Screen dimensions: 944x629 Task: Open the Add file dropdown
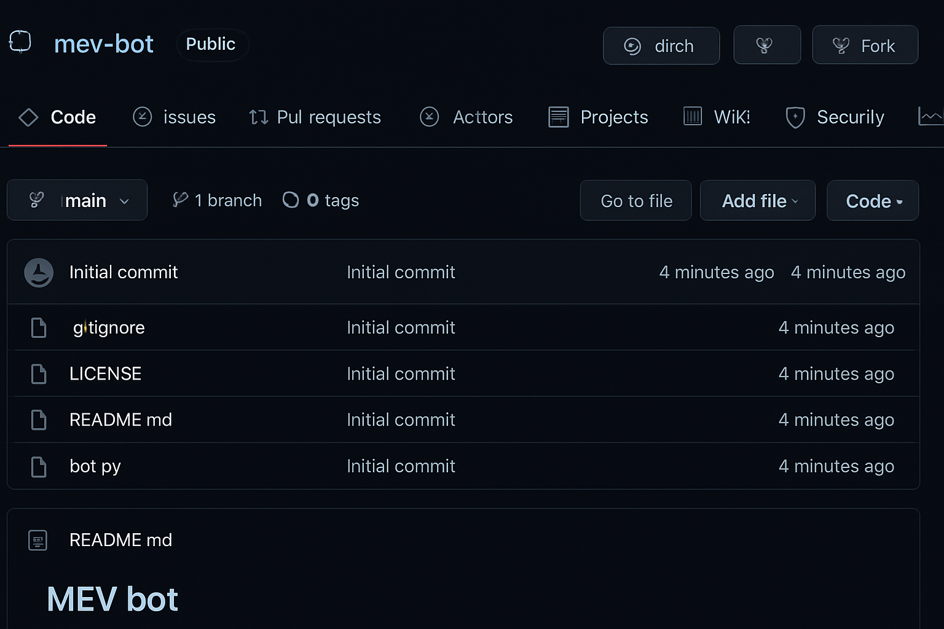click(x=757, y=200)
